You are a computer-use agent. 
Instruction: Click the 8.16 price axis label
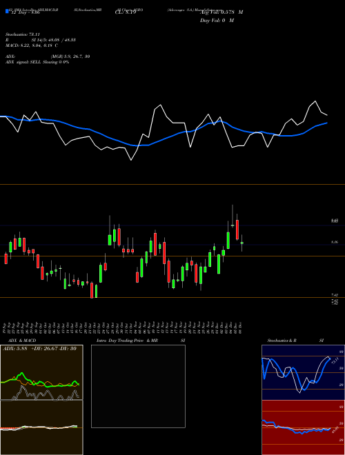click(335, 242)
